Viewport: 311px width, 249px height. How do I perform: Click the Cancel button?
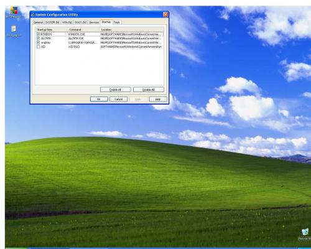click(x=119, y=99)
